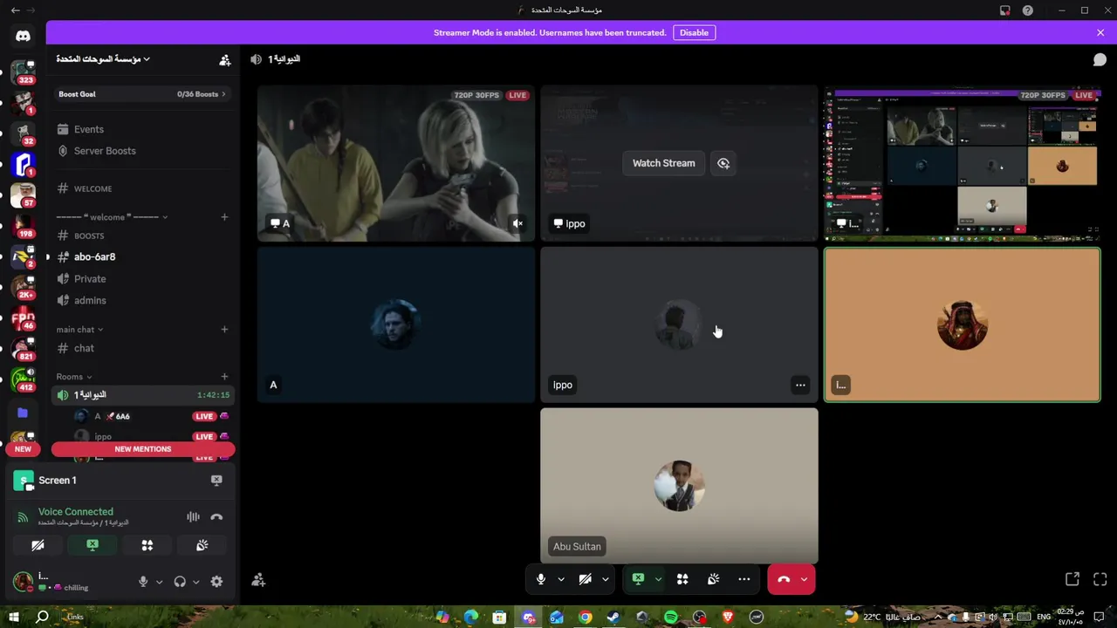This screenshot has width=1117, height=628.
Task: Enter full screen view of the call
Action: (1100, 579)
